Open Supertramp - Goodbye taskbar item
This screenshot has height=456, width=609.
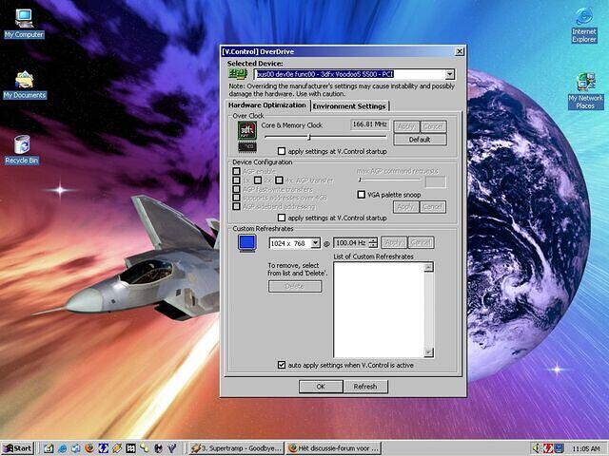coord(237,448)
